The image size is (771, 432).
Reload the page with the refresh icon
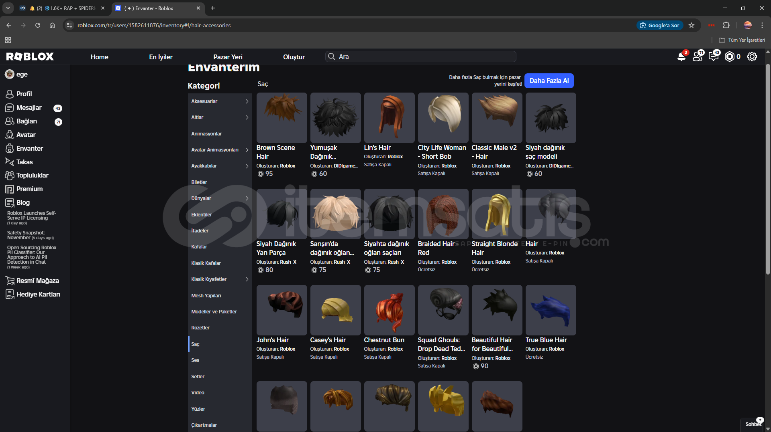(38, 25)
